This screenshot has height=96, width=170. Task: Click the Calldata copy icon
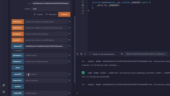click(35, 14)
